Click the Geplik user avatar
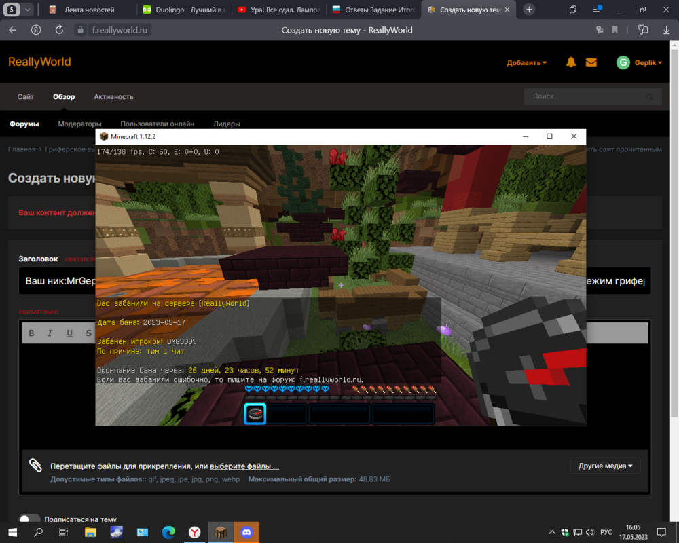 pyautogui.click(x=623, y=62)
